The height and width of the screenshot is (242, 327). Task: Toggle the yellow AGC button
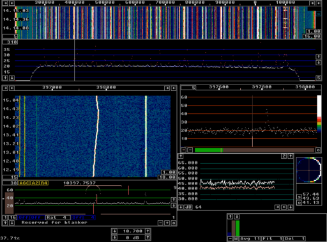24,183
